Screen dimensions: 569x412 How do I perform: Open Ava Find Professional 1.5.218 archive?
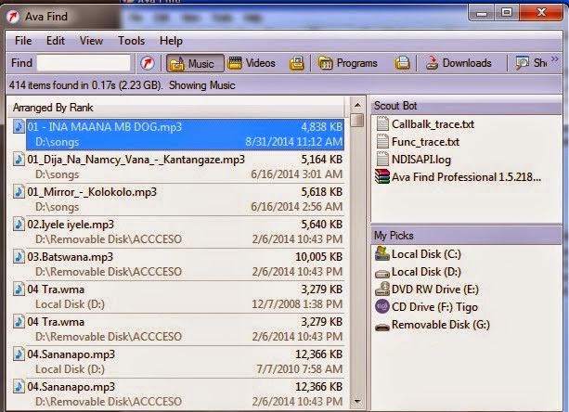click(466, 177)
